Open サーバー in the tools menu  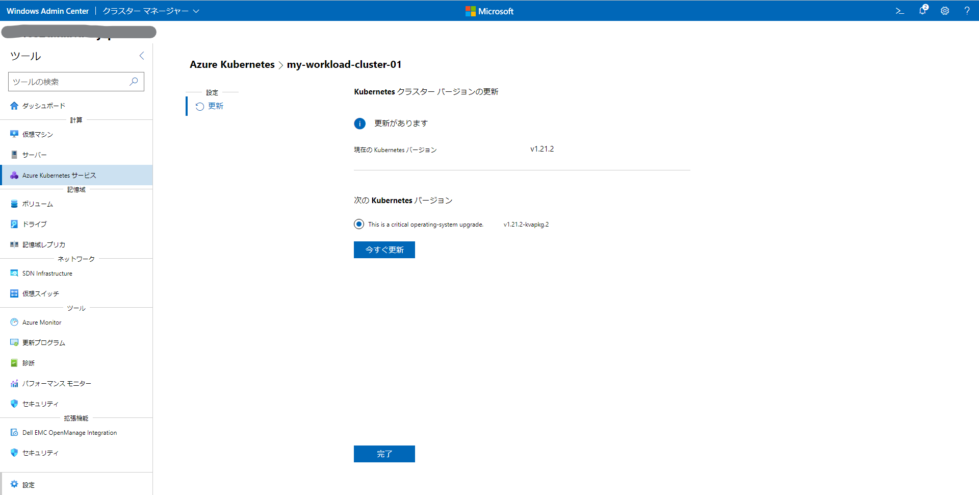tap(76, 155)
